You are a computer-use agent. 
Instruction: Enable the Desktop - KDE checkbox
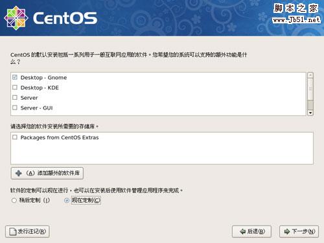point(15,87)
